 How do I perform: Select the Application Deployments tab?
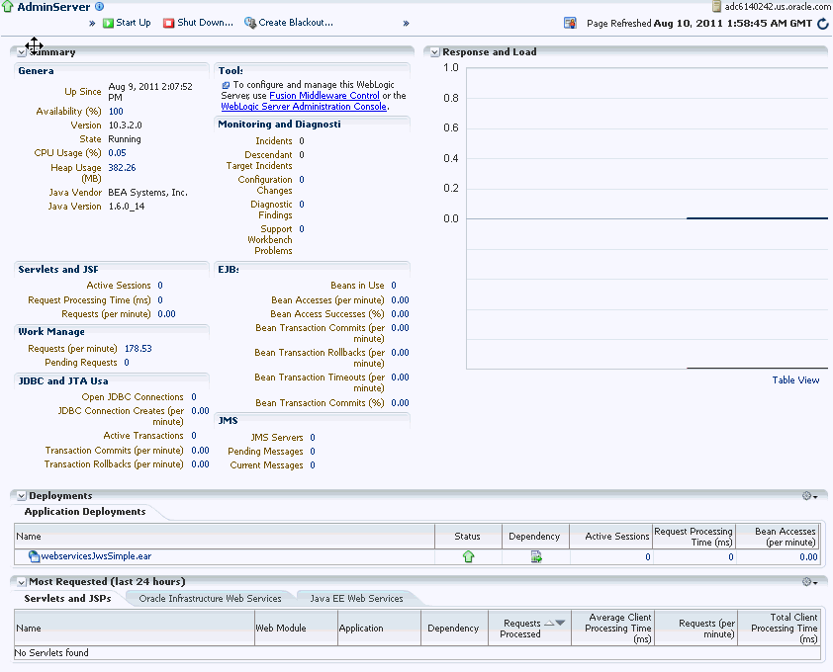coord(85,512)
